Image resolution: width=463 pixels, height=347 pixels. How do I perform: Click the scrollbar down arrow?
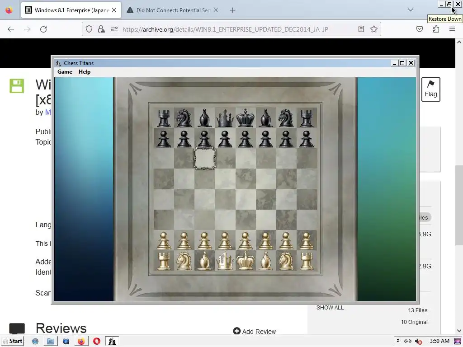(459, 331)
